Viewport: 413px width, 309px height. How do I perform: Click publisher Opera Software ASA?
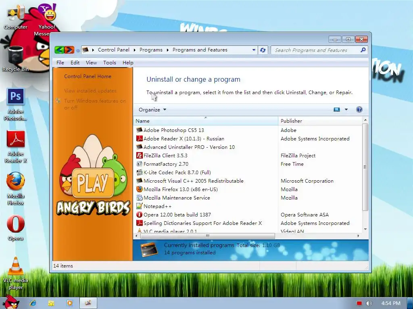pyautogui.click(x=305, y=215)
